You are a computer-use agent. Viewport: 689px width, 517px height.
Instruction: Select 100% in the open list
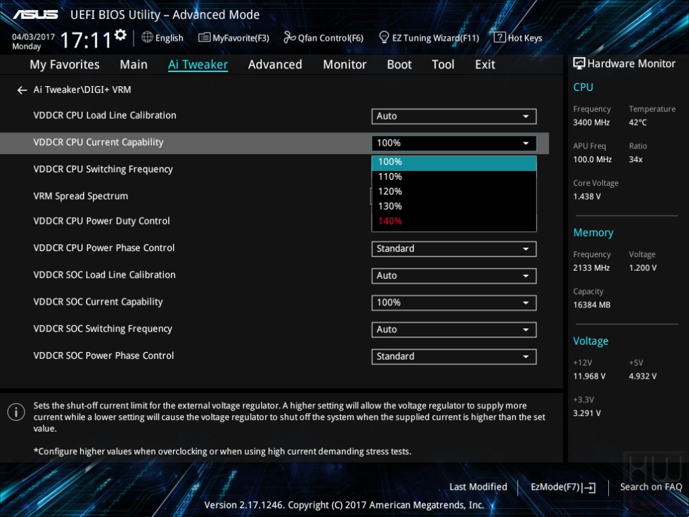point(454,162)
